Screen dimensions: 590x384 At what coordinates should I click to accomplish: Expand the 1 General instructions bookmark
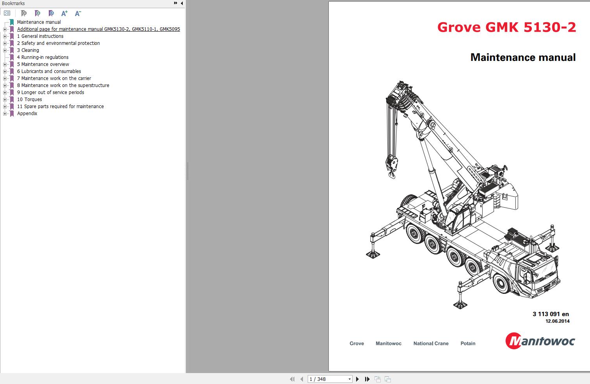(x=5, y=36)
